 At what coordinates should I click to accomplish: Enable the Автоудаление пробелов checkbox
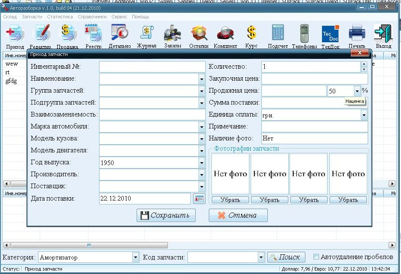316,257
